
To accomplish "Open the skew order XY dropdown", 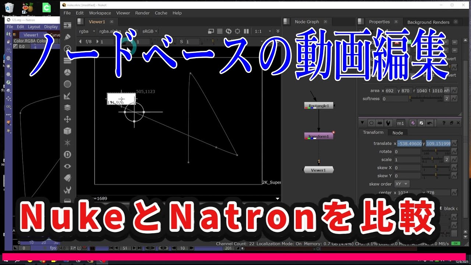I will 402,184.
